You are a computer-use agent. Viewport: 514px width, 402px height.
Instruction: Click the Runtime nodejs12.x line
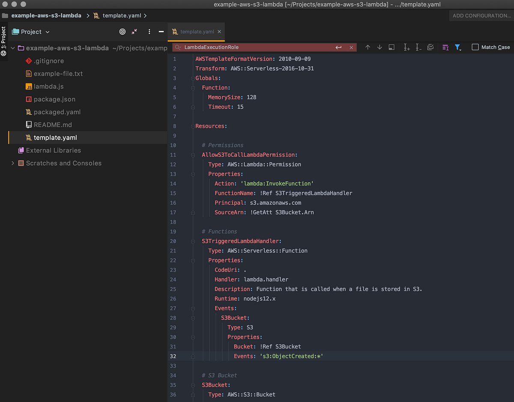pyautogui.click(x=245, y=299)
